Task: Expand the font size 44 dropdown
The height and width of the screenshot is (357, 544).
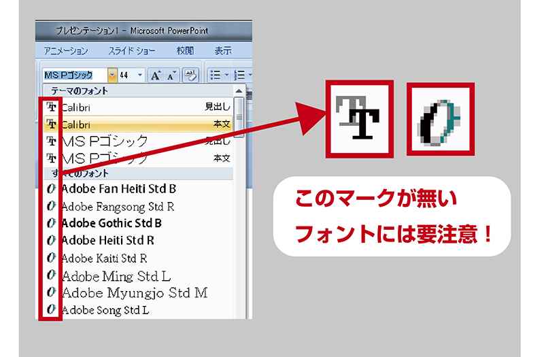Action: (x=141, y=75)
